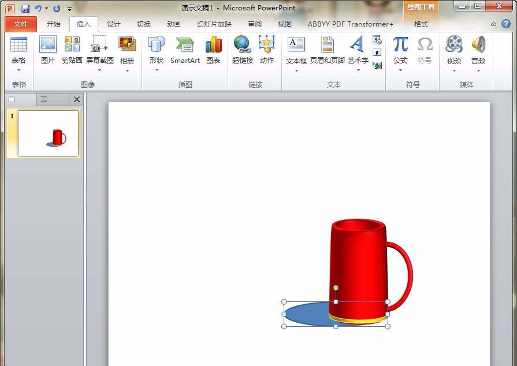Expand the 形状 dropdown arrow
The width and height of the screenshot is (517, 366).
157,70
